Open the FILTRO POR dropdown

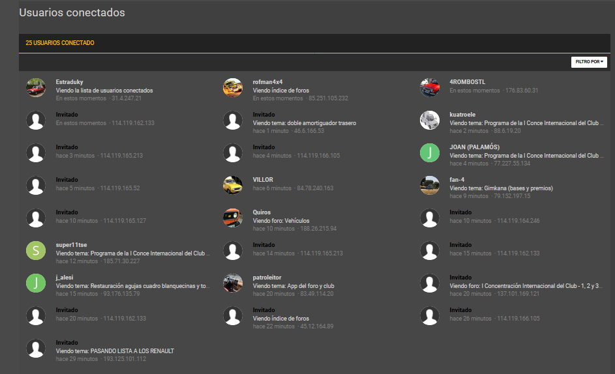tap(589, 62)
